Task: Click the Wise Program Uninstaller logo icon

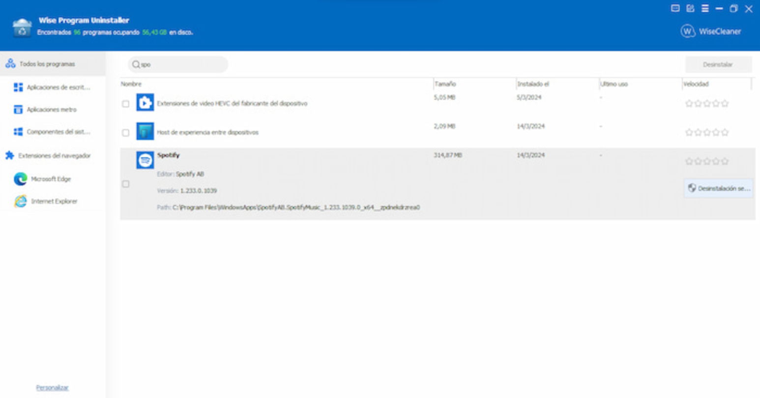Action: pos(22,28)
